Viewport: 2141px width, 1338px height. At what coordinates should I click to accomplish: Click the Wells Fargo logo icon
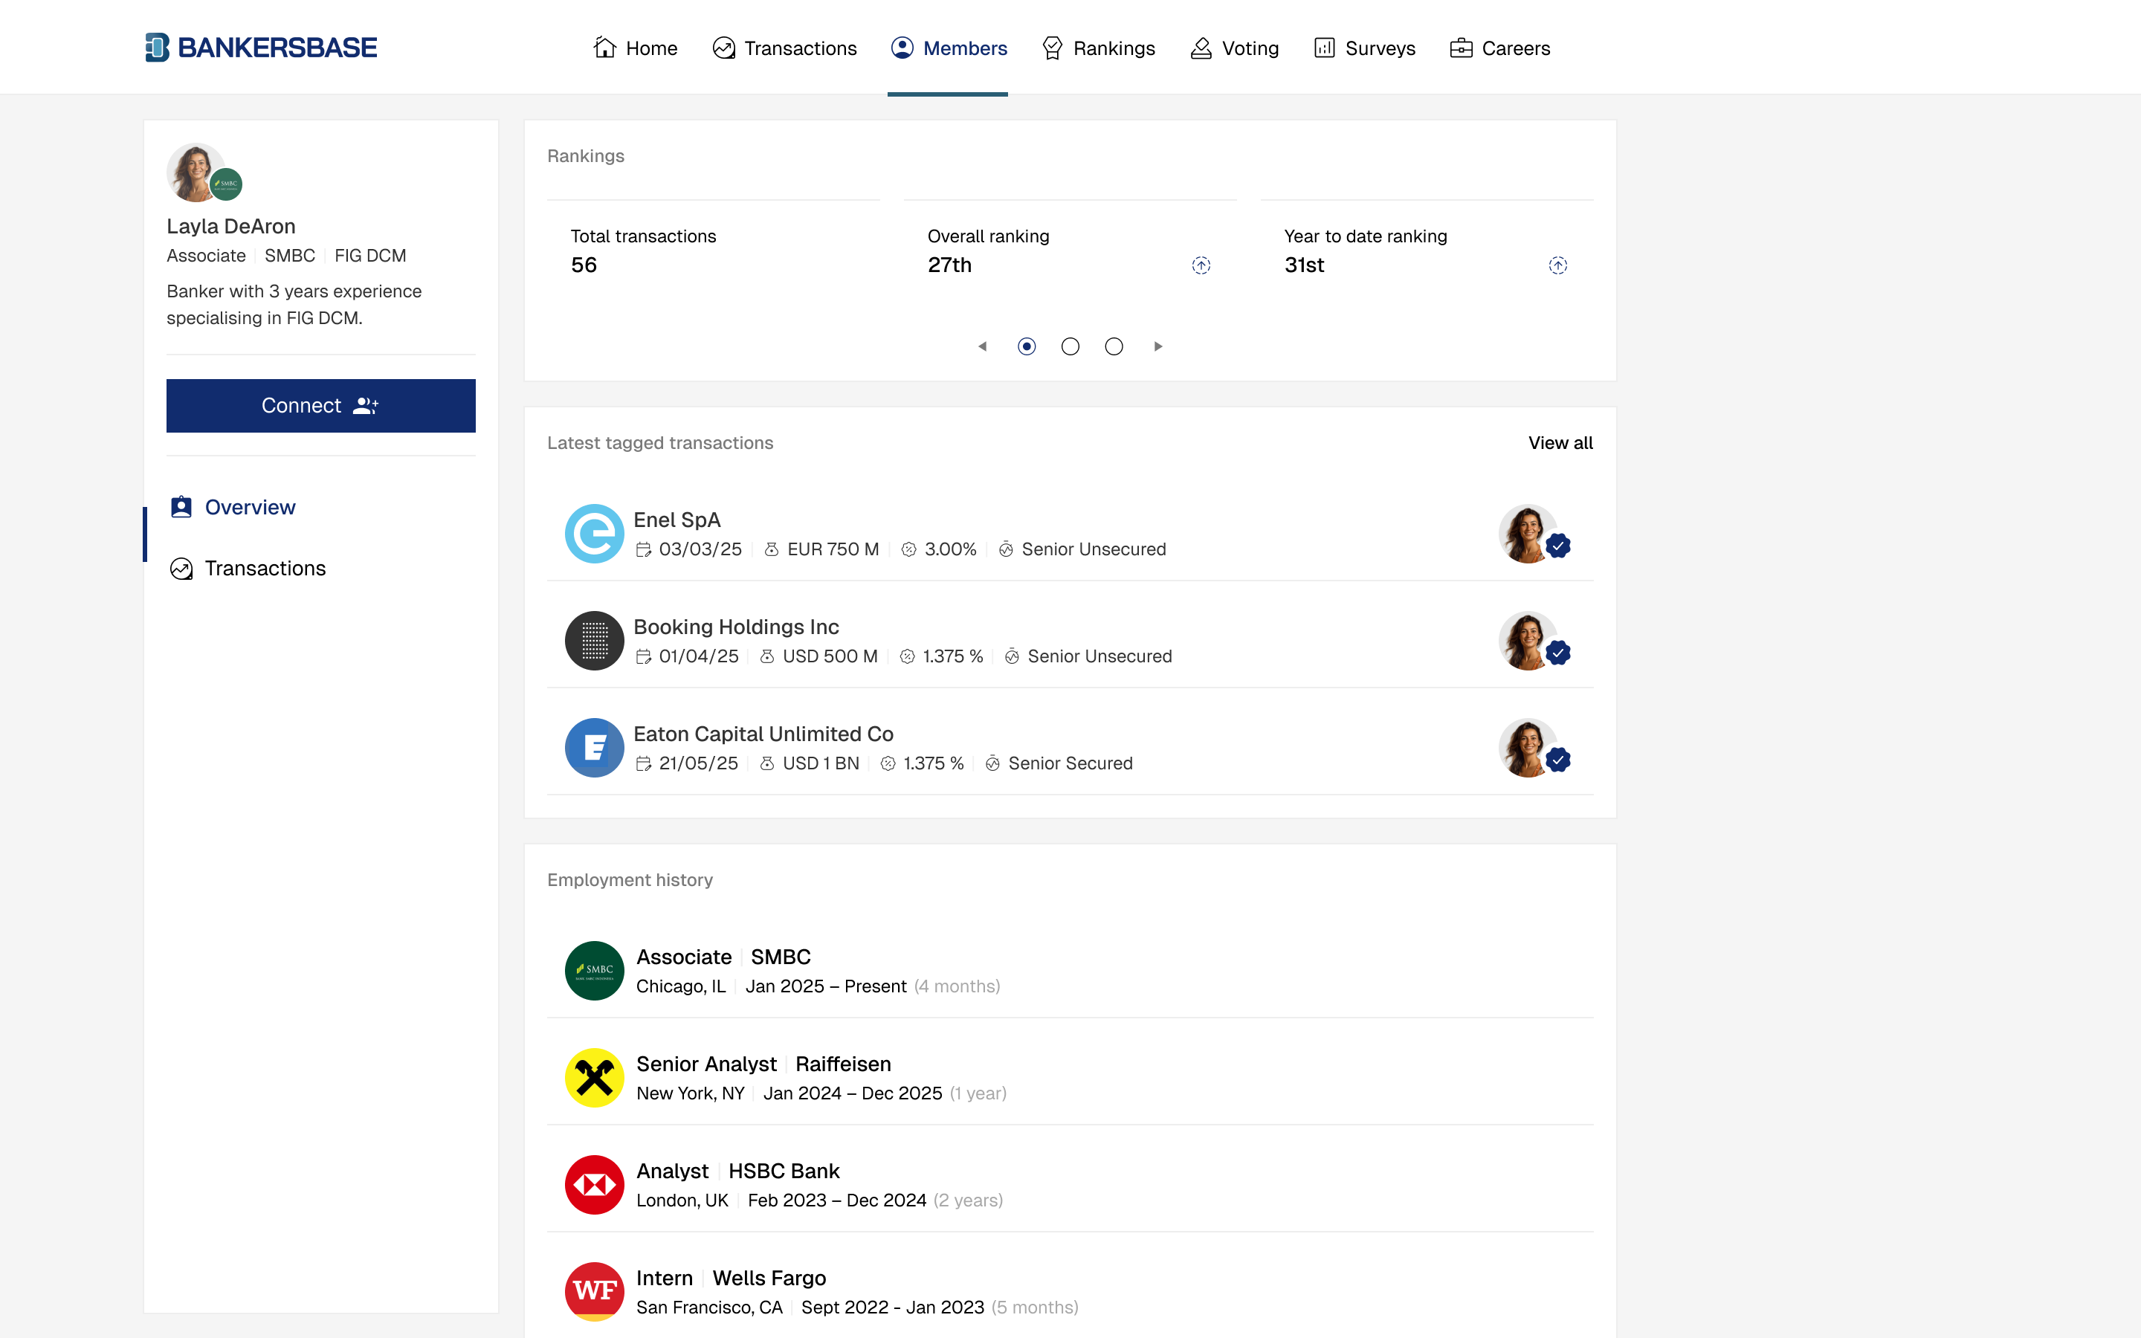pos(595,1292)
